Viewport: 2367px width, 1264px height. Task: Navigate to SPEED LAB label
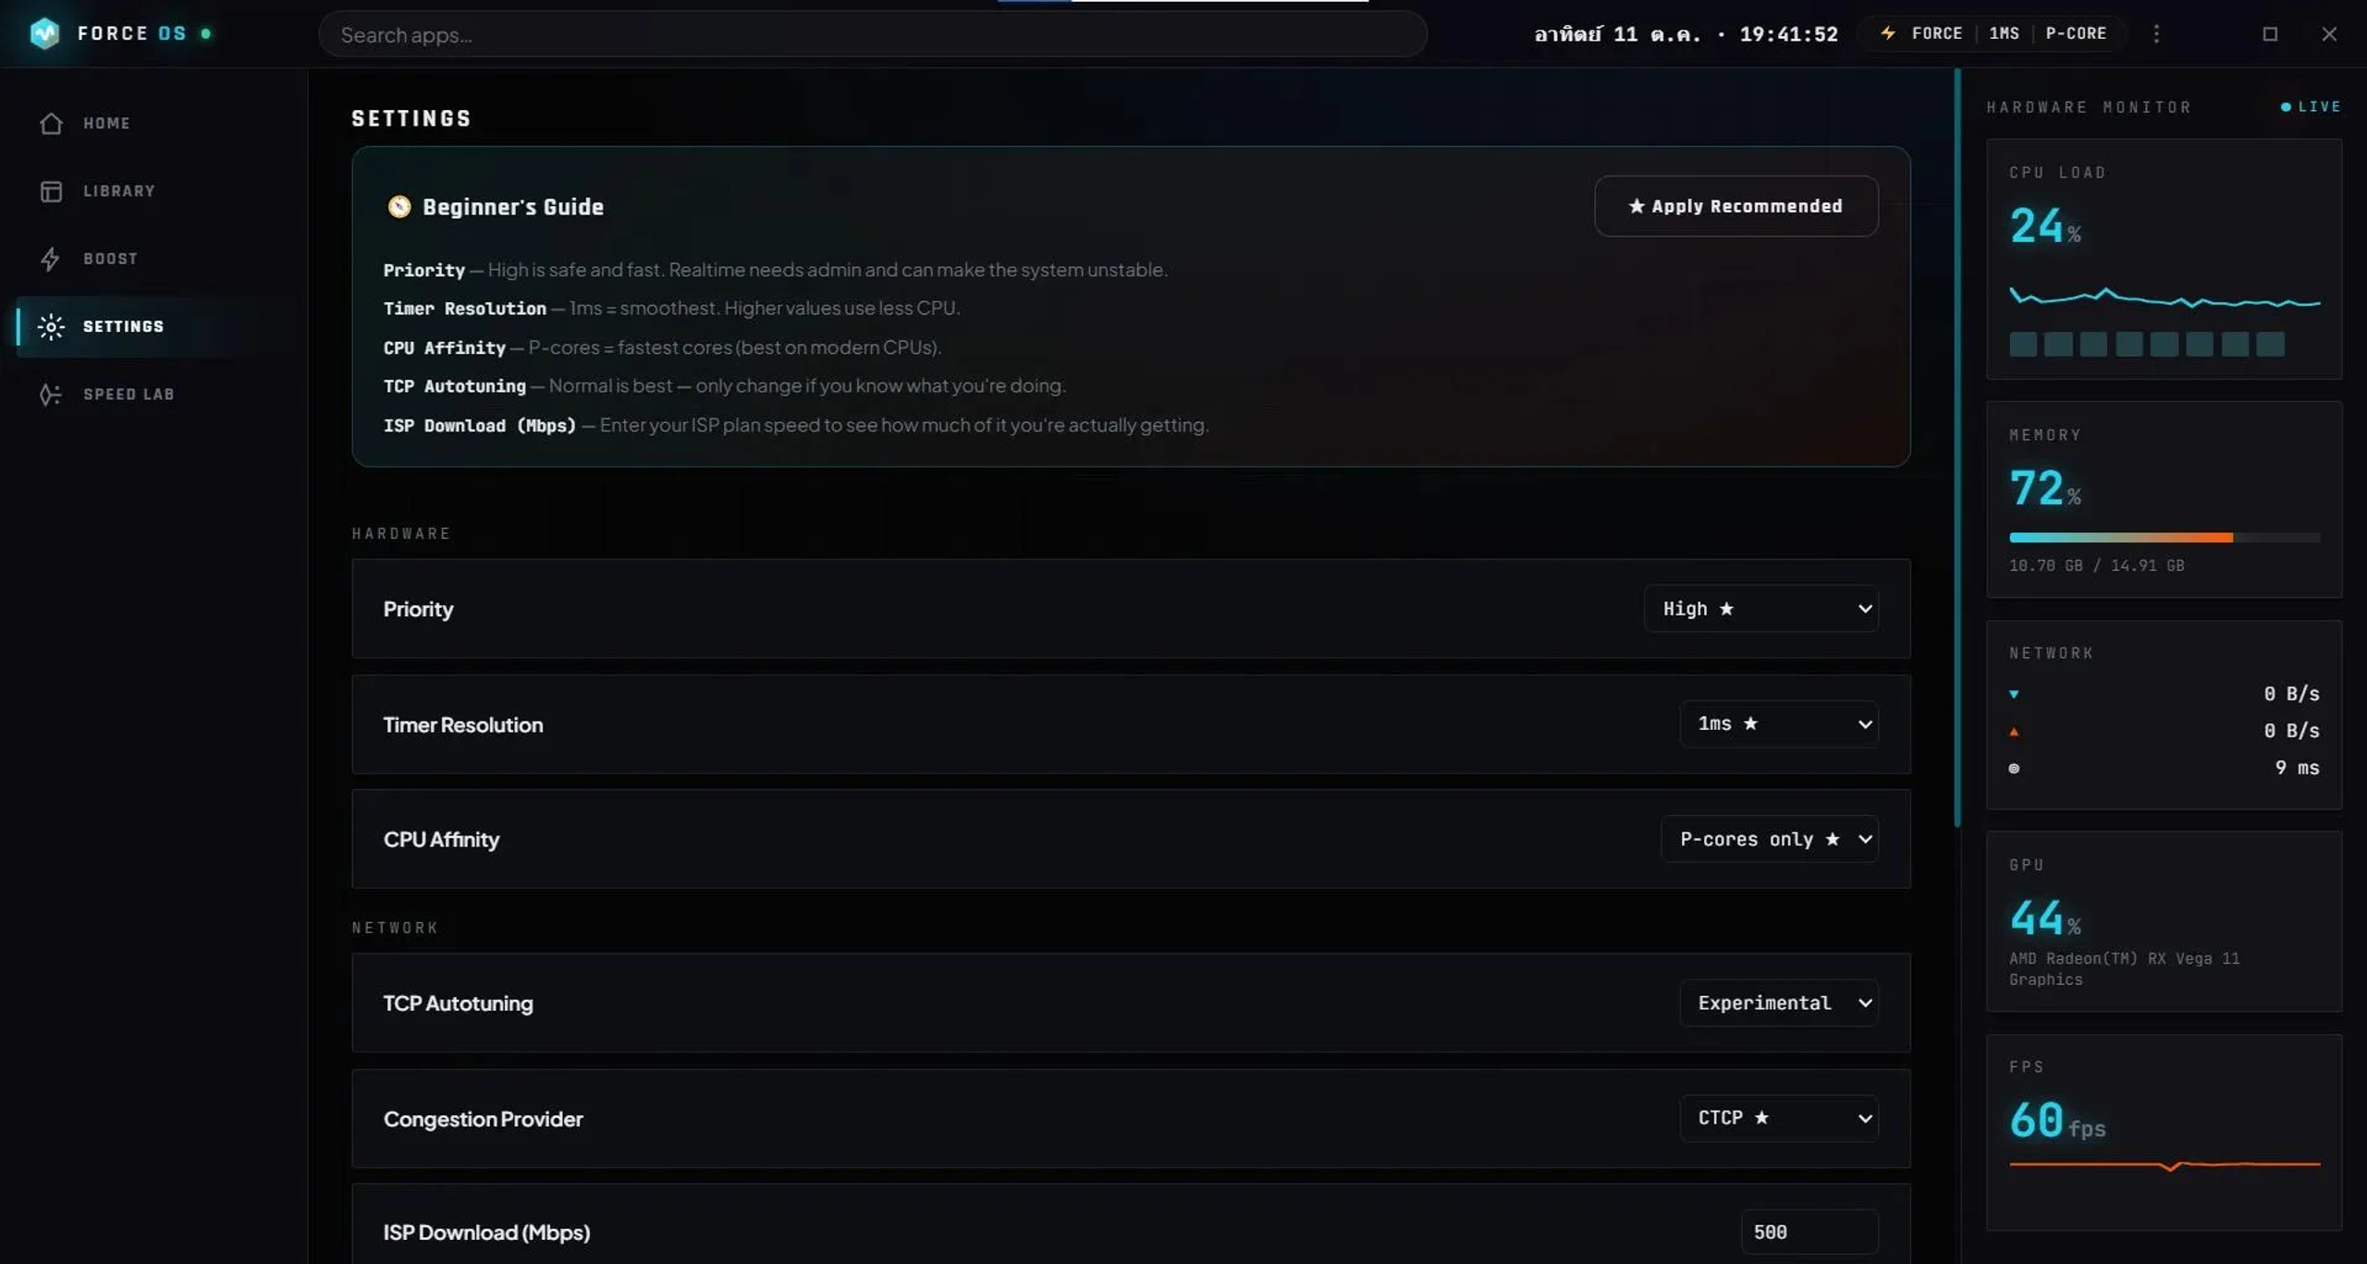129,395
